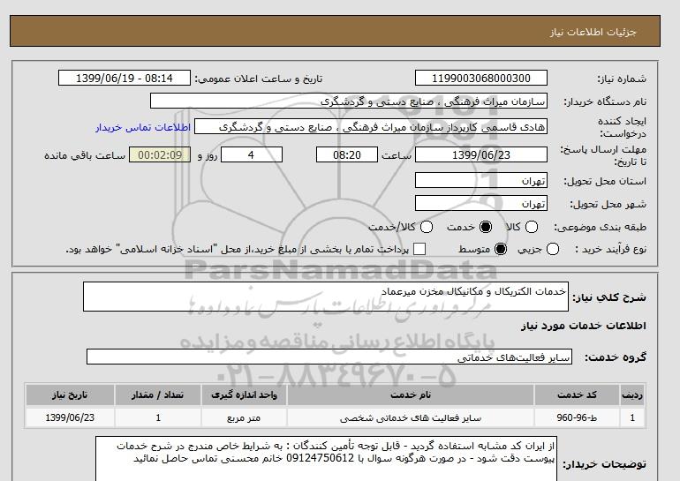Click the general description field خدمات الکتریکال
The width and height of the screenshot is (680, 481).
pyautogui.click(x=326, y=297)
